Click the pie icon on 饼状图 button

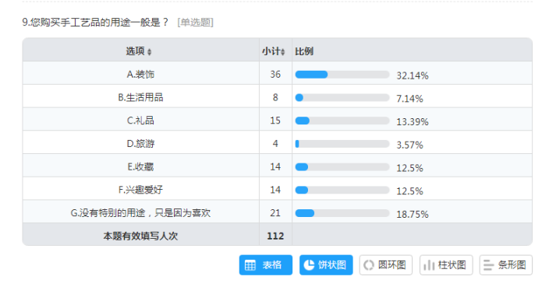pos(309,264)
